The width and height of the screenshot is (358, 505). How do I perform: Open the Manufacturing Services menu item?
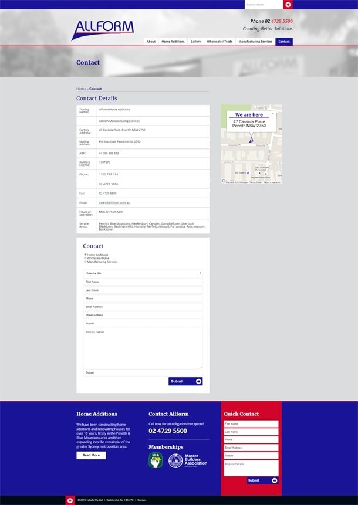click(x=255, y=42)
